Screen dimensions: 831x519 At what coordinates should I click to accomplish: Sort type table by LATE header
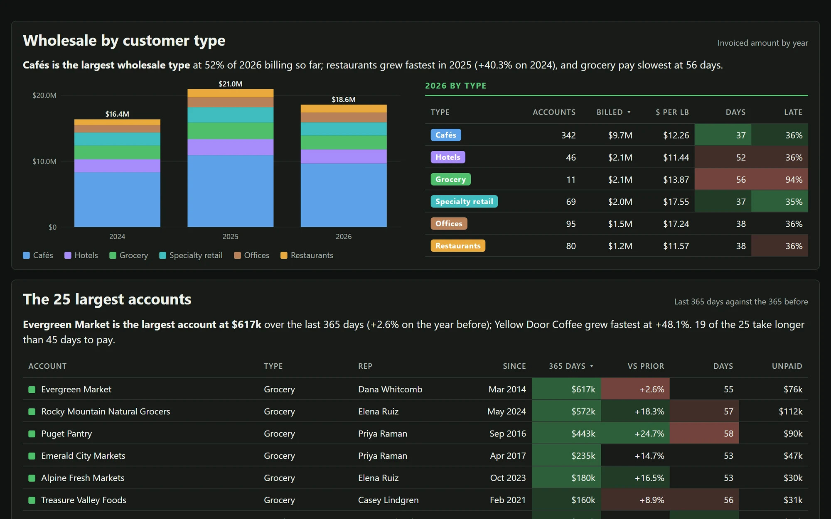tap(793, 112)
